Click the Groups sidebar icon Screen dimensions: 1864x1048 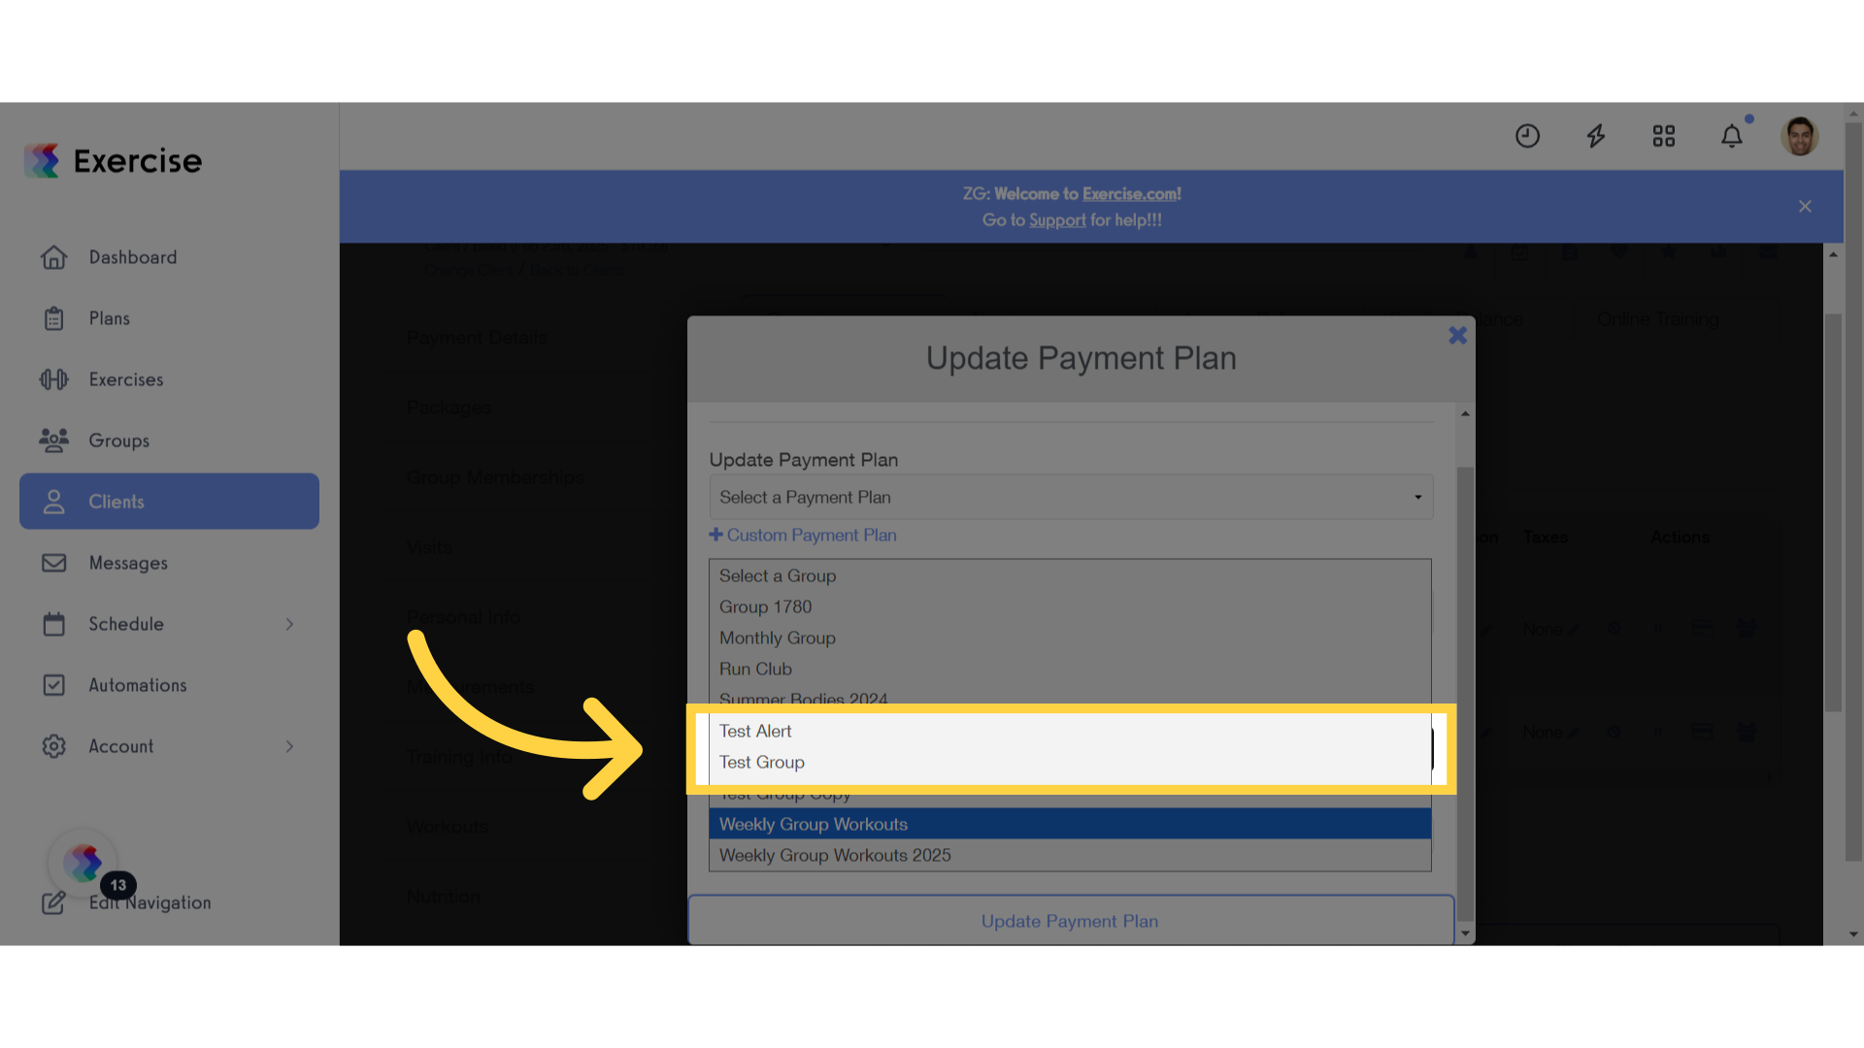click(55, 441)
